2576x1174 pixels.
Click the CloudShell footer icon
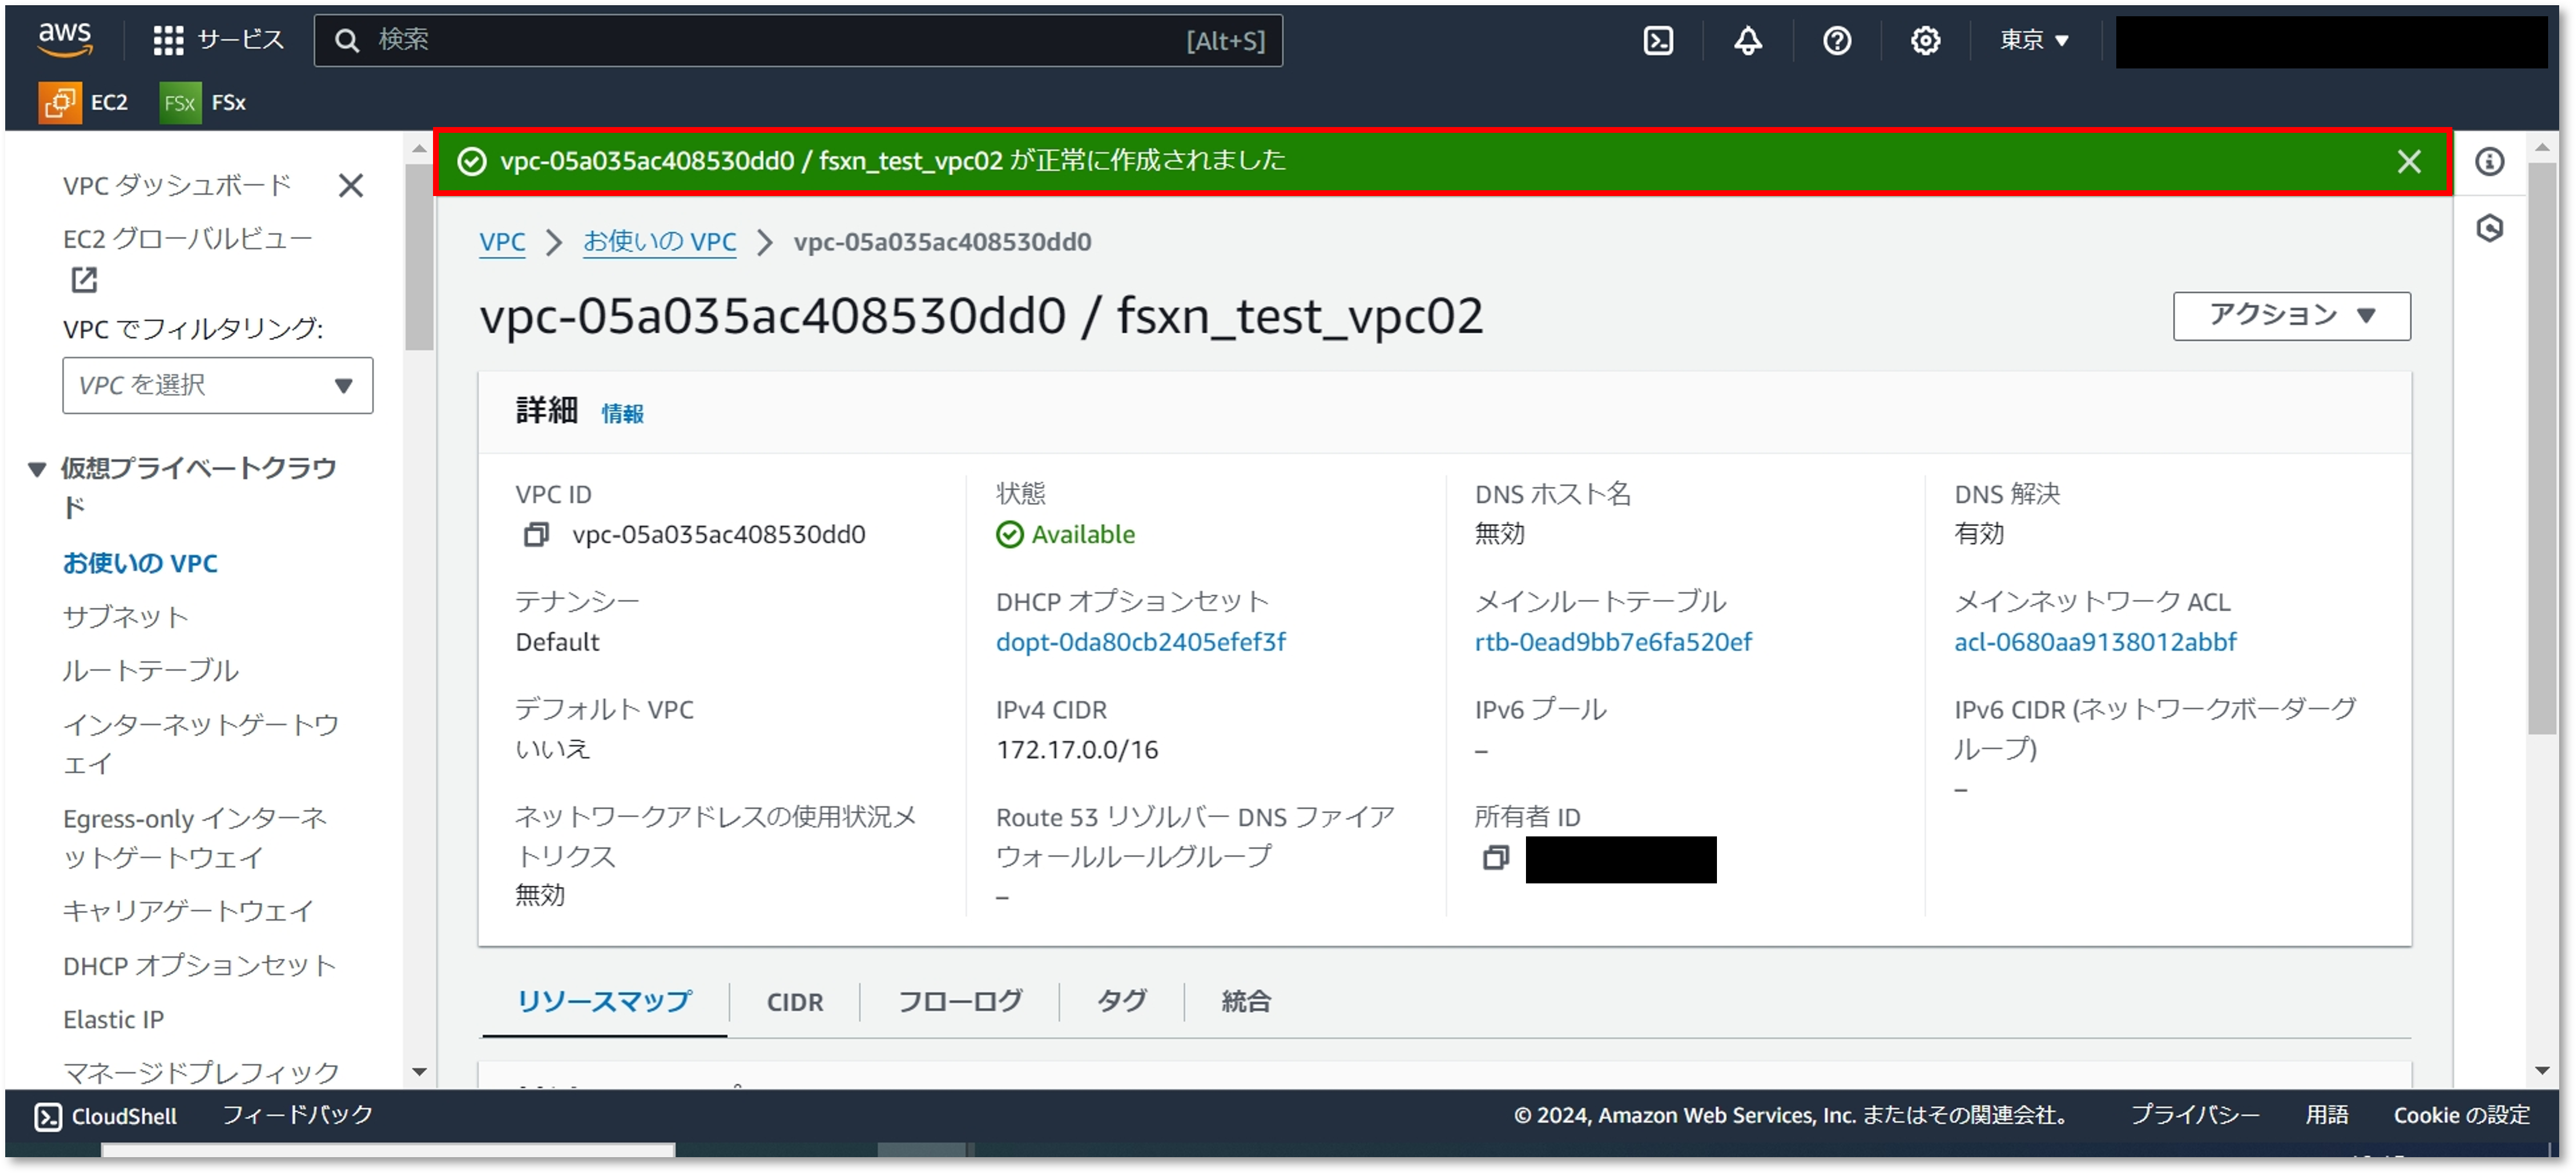(48, 1116)
